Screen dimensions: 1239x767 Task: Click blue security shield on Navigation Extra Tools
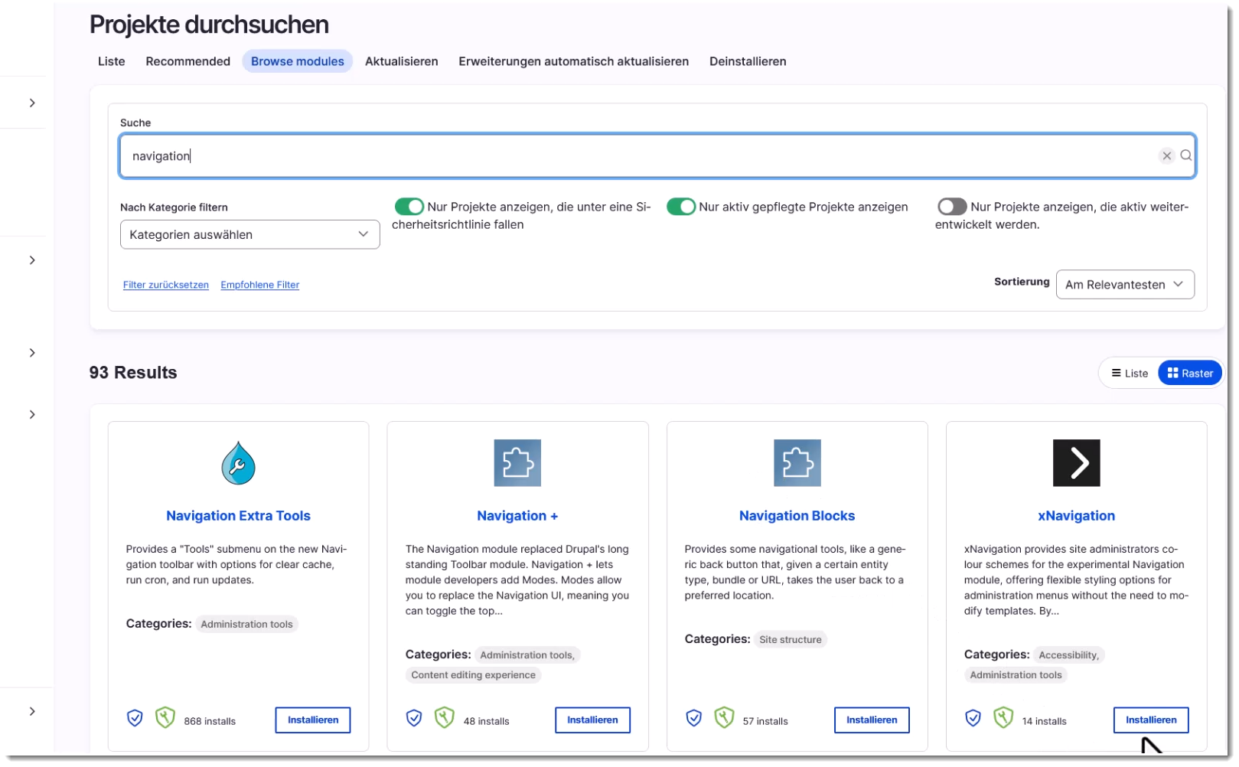click(135, 718)
